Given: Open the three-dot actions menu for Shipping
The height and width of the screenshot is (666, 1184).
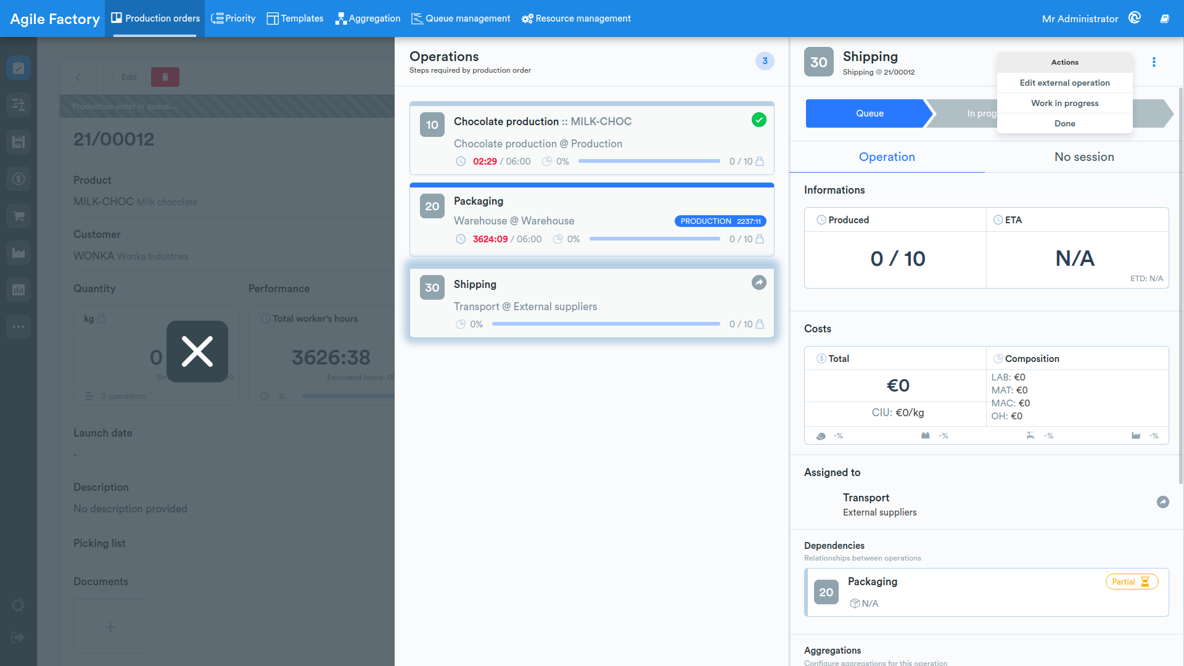Looking at the screenshot, I should [x=1154, y=62].
